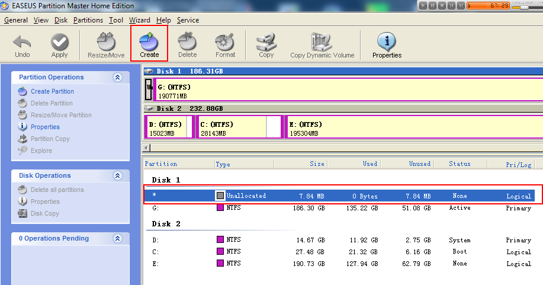
Task: Open the Partitions menu
Action: (x=88, y=20)
